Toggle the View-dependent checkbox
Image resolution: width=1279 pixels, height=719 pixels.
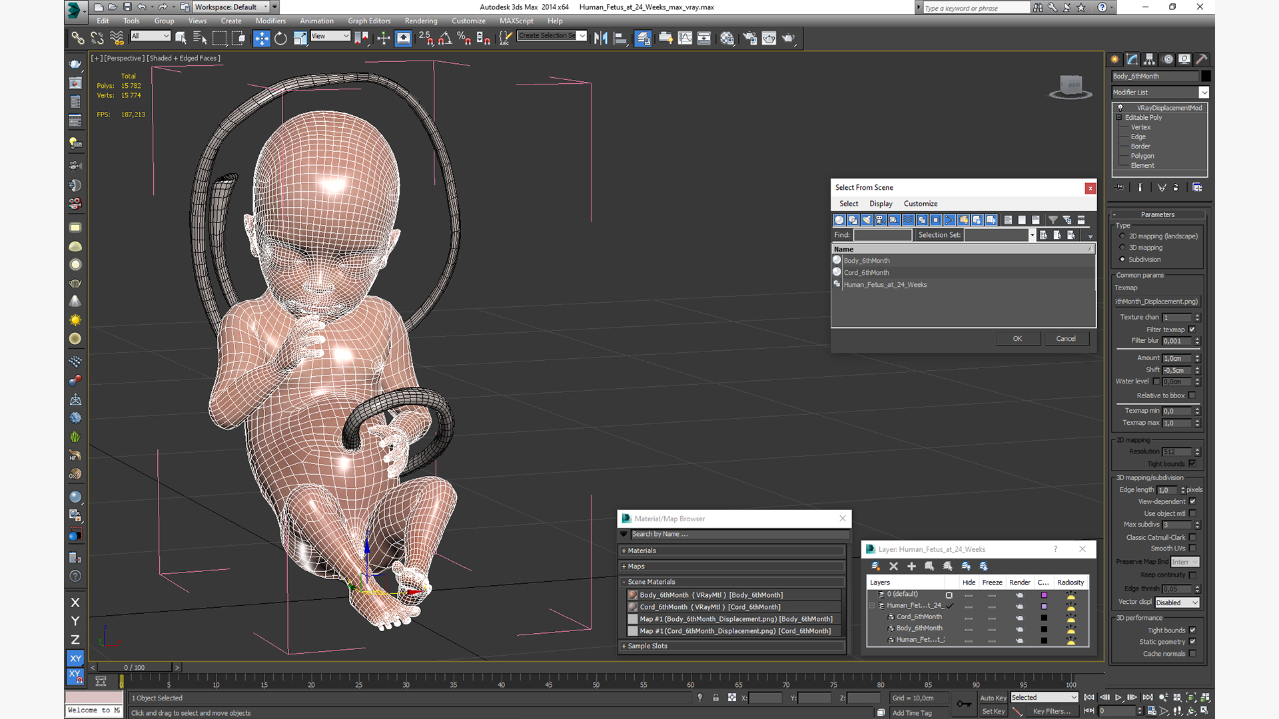point(1192,502)
